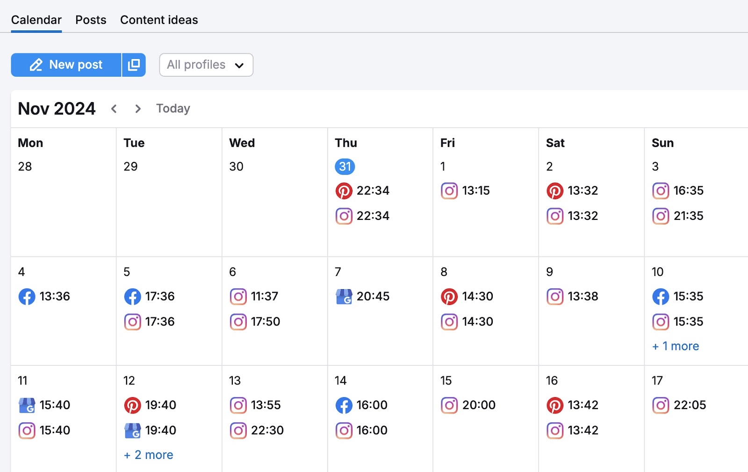Click the Instagram 11:37 post on November 6
Screen dimensions: 748x472
(x=238, y=296)
